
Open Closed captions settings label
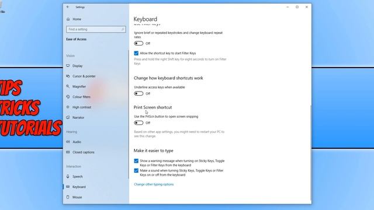[84, 152]
